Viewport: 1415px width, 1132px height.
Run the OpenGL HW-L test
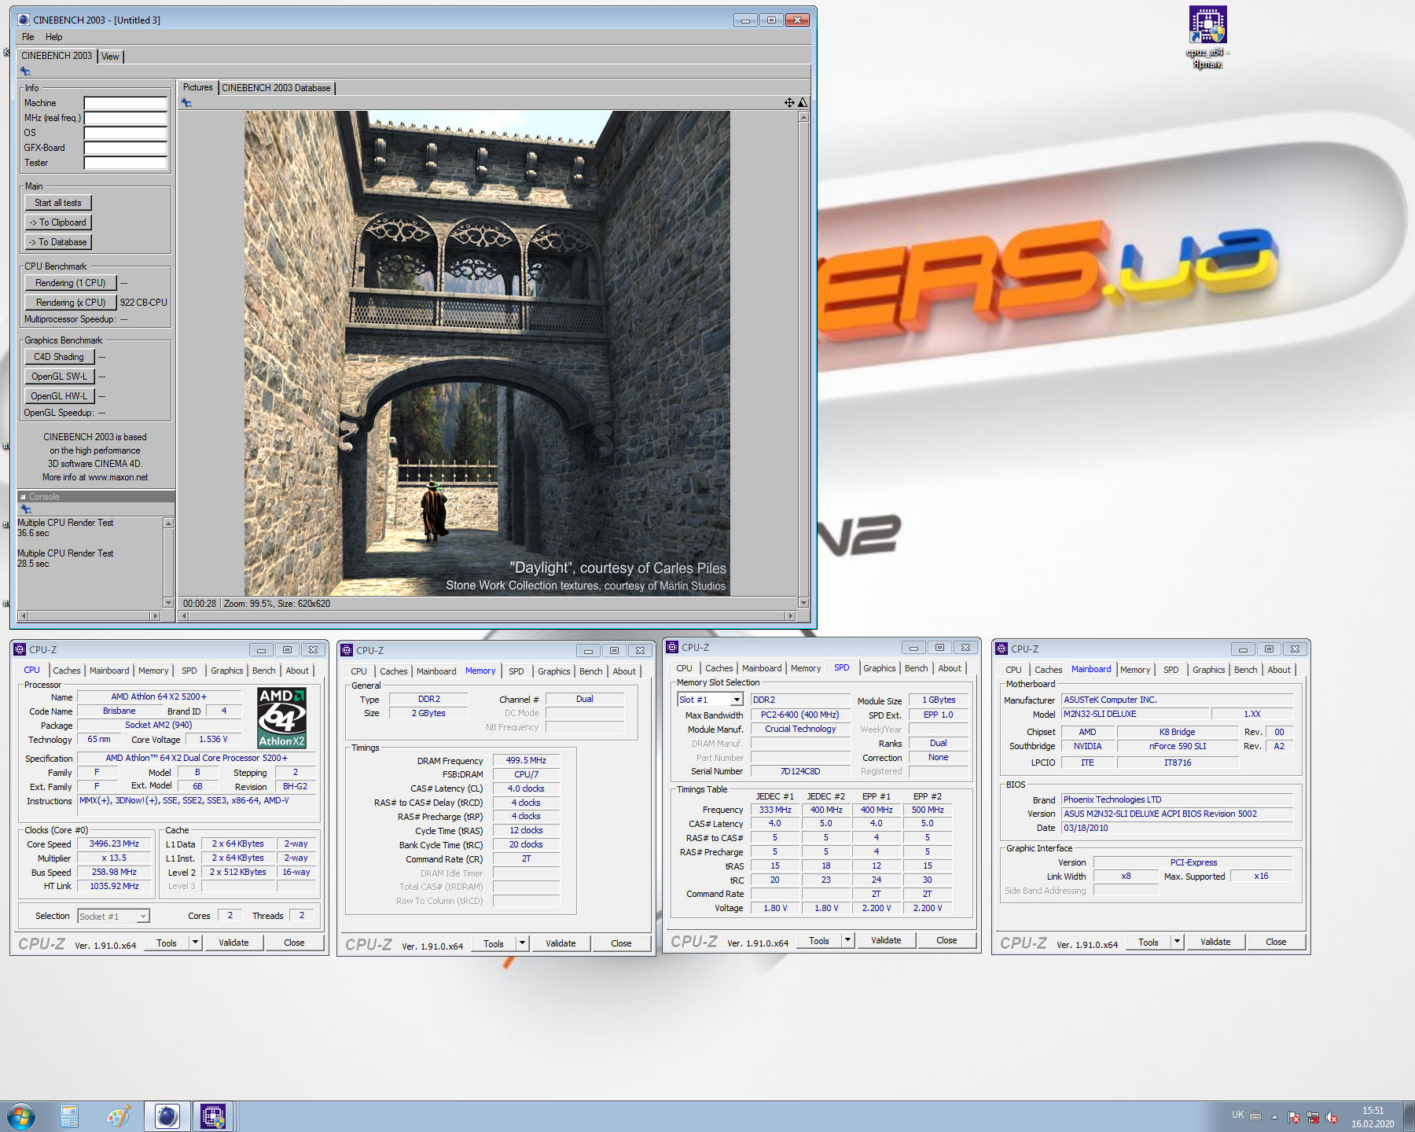(59, 396)
